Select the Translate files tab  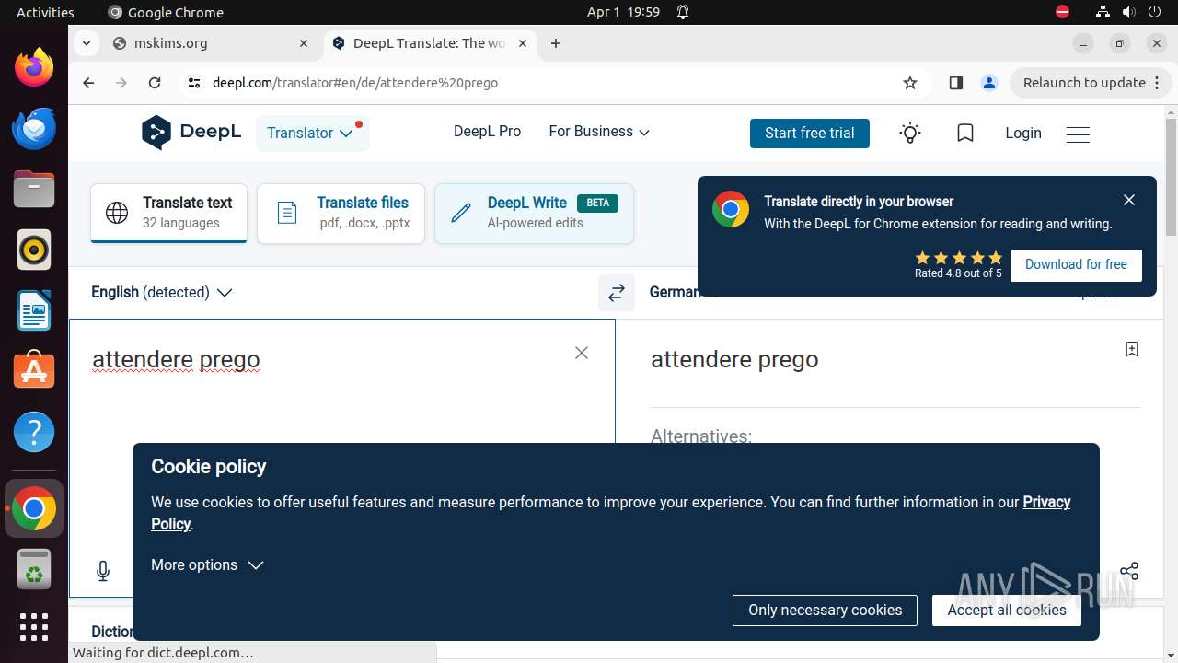(341, 213)
